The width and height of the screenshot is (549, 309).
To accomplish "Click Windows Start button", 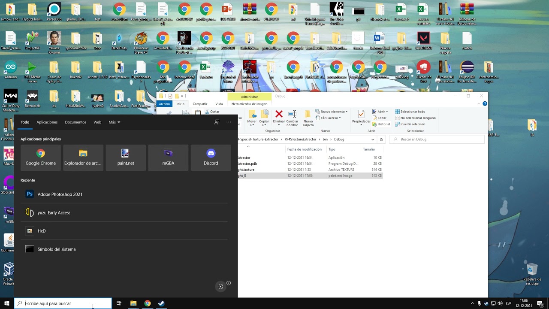I will (x=7, y=303).
